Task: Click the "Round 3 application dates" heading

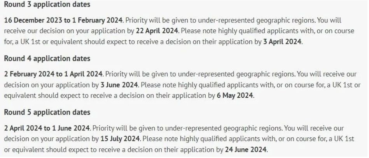Action: 47,5
